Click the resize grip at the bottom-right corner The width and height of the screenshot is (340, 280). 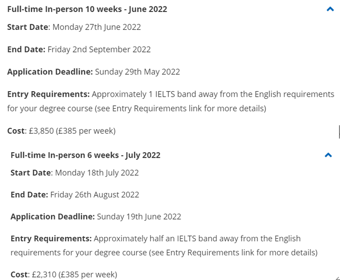tap(337, 278)
